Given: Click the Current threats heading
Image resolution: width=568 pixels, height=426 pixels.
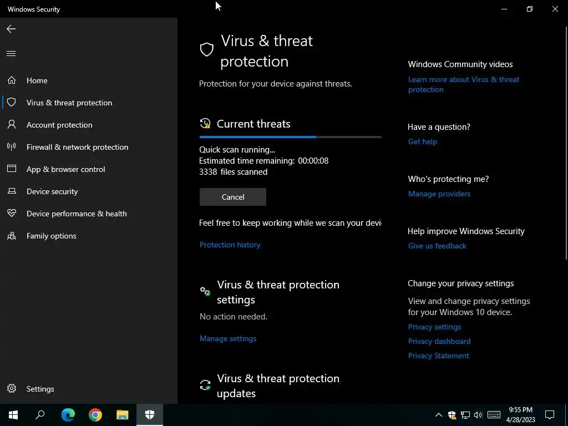Looking at the screenshot, I should [253, 124].
